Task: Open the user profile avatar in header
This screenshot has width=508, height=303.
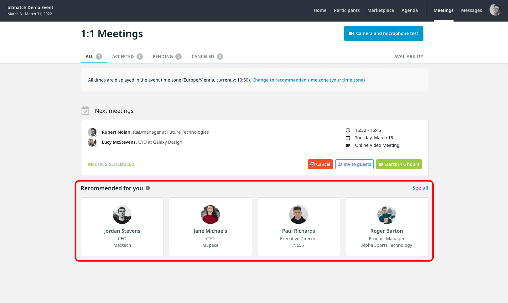Action: click(x=495, y=10)
